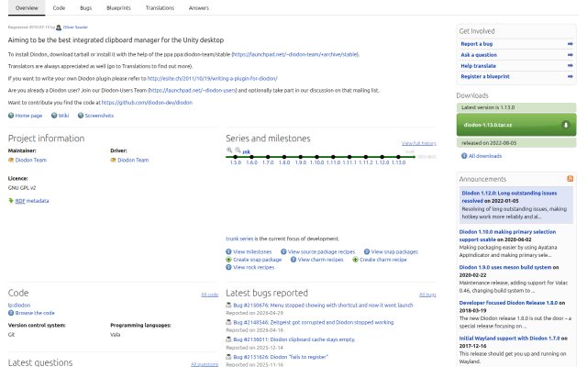Click the green plus icon for Create charm recipe
The width and height of the screenshot is (587, 367).
pyautogui.click(x=355, y=260)
